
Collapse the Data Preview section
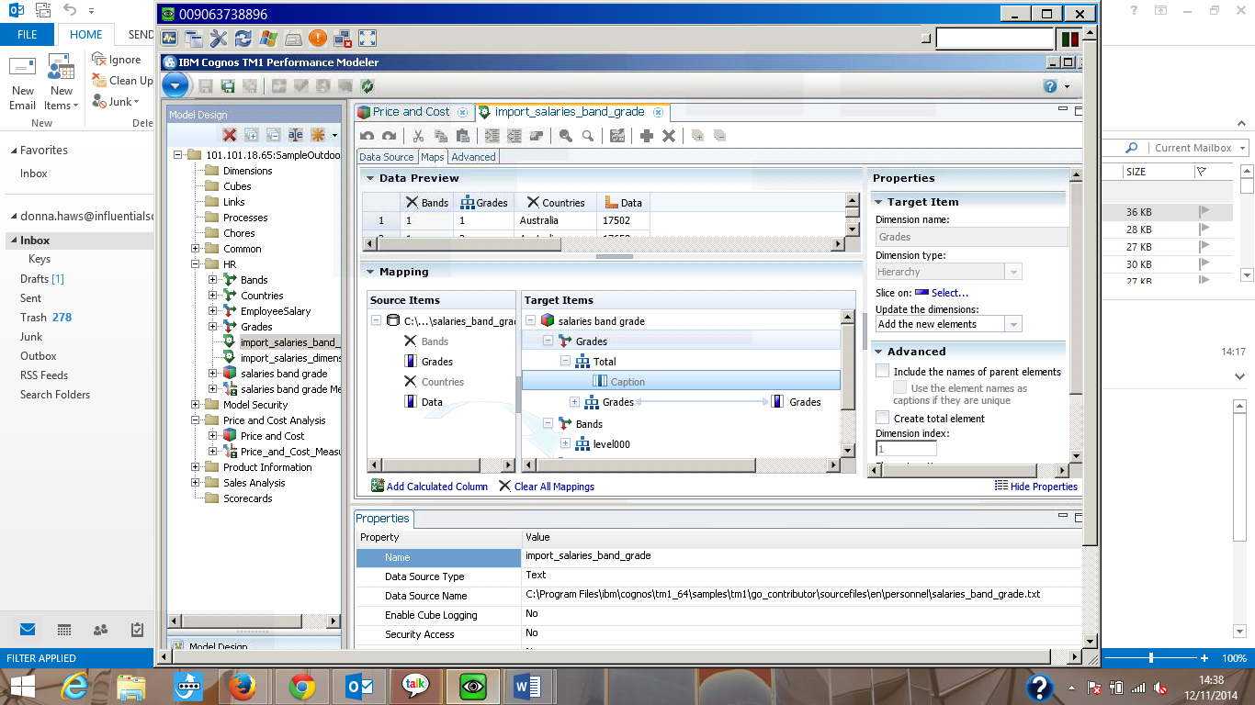coord(371,178)
